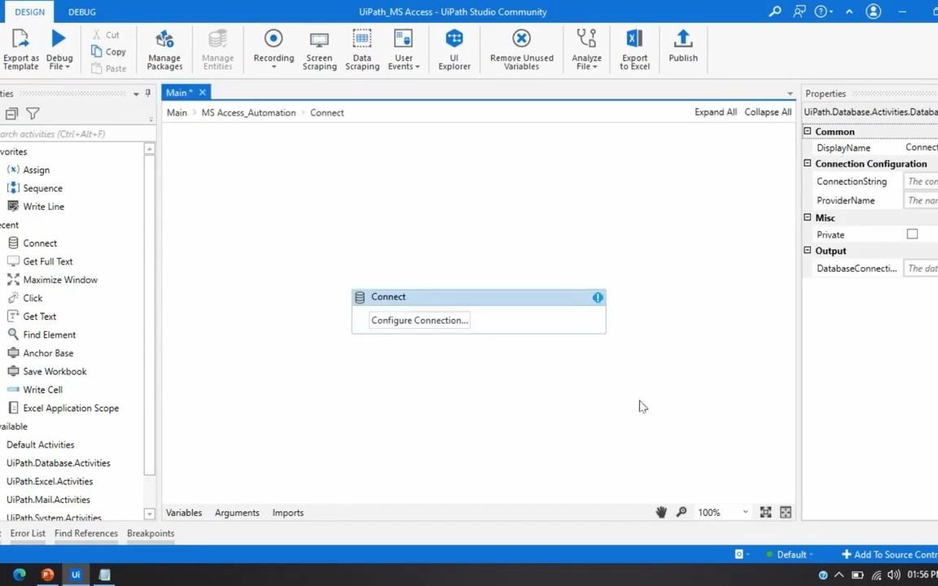This screenshot has width=938, height=586.
Task: Click the Copy command
Action: (109, 51)
